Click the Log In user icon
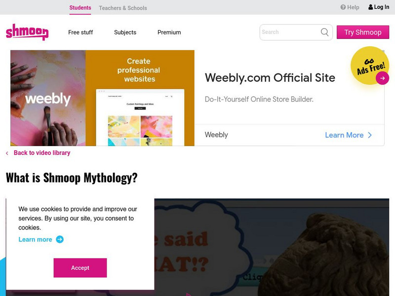 (371, 7)
